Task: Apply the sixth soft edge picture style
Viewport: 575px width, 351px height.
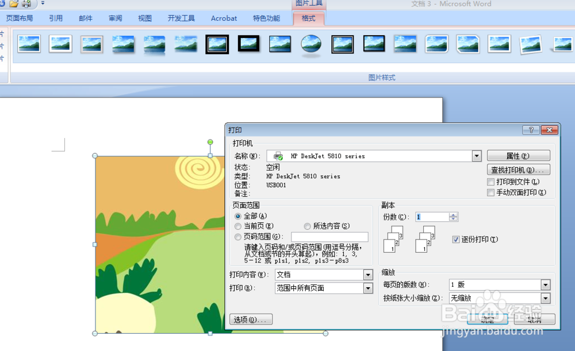Action: [186, 44]
